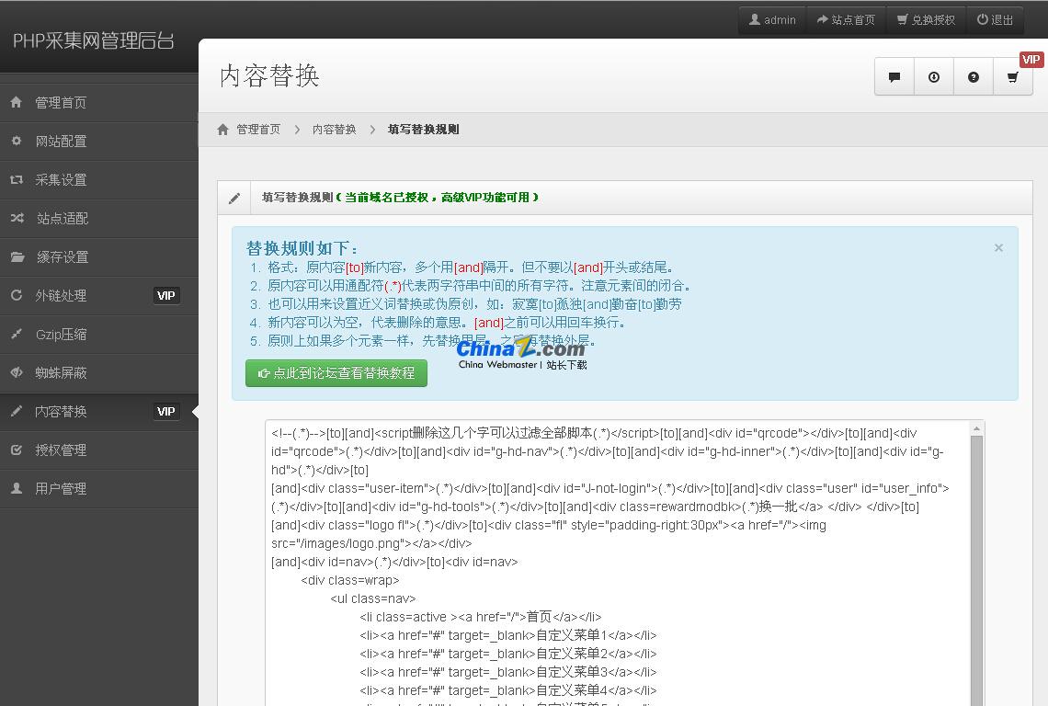Open 管理首页 in the sidebar
The width and height of the screenshot is (1048, 706).
99,102
